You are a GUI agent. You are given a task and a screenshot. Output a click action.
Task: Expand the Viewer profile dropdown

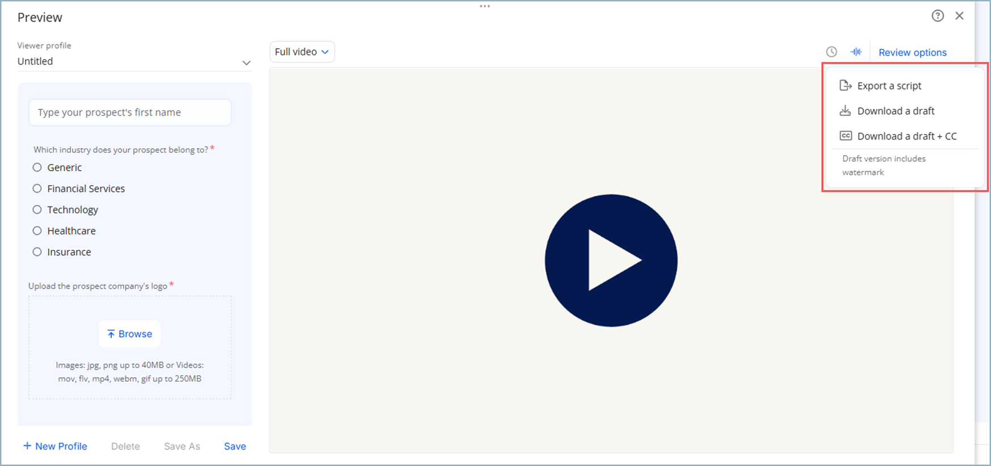point(246,62)
